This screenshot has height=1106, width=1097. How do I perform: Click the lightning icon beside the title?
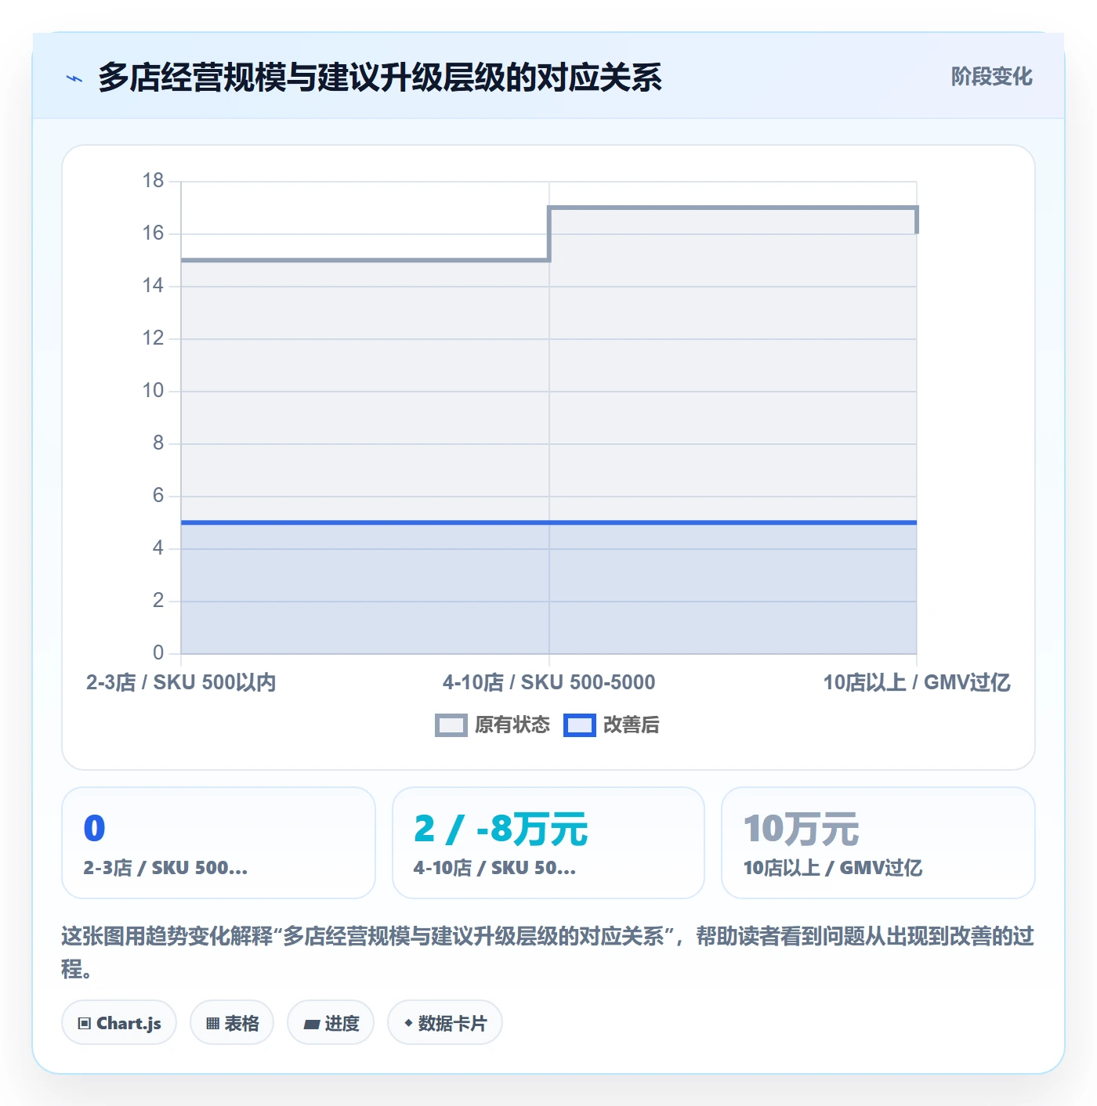pos(74,78)
